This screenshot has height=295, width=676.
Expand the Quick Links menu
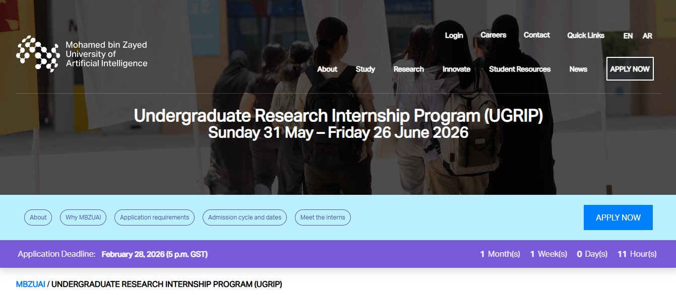585,35
